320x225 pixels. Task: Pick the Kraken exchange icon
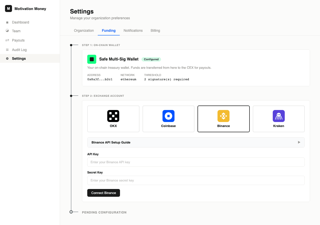point(278,116)
